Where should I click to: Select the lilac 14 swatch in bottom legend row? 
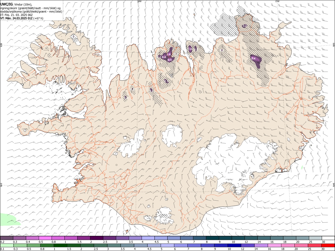(261, 246)
